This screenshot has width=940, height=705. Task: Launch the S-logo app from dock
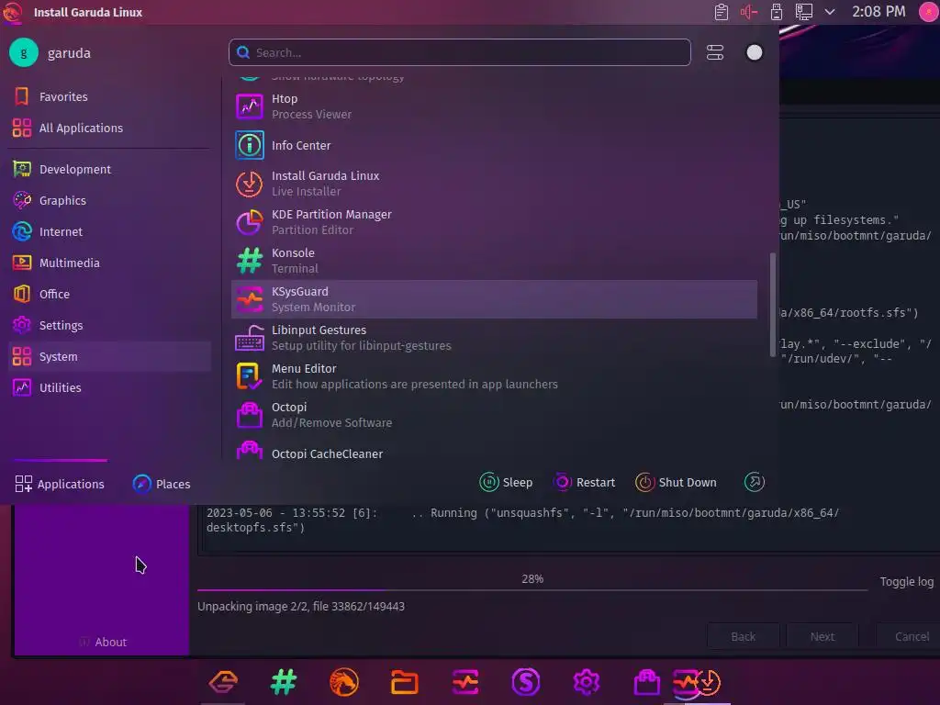[526, 682]
